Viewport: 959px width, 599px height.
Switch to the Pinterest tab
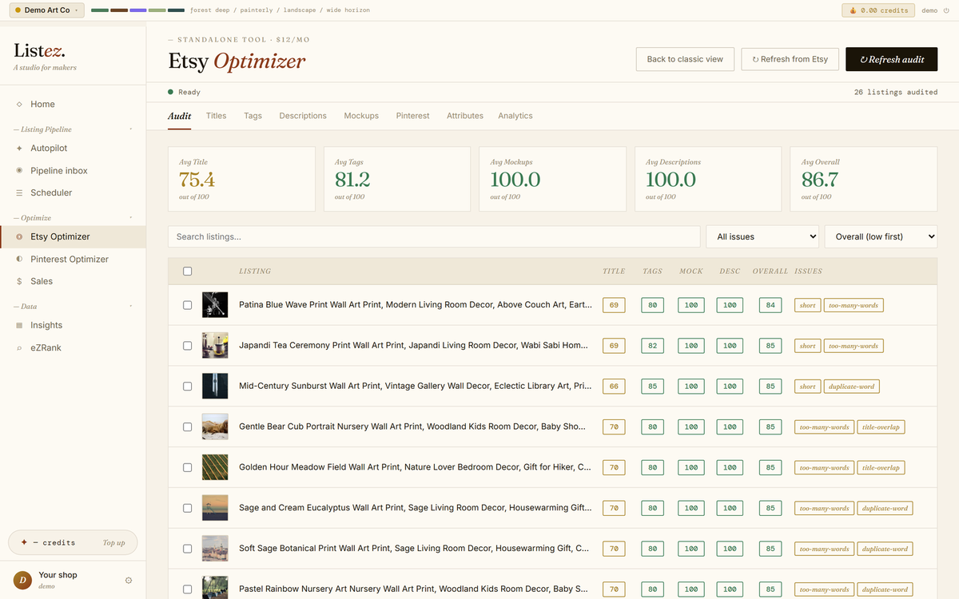(x=412, y=116)
